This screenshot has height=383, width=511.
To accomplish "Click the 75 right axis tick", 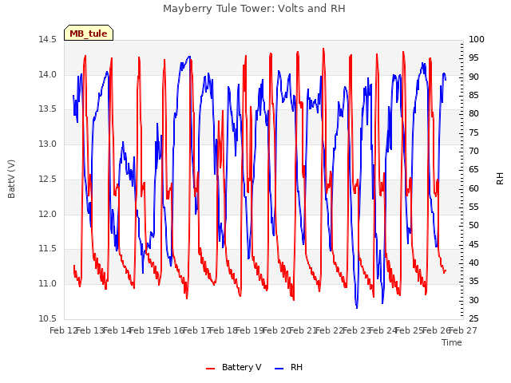I will click(x=473, y=132).
